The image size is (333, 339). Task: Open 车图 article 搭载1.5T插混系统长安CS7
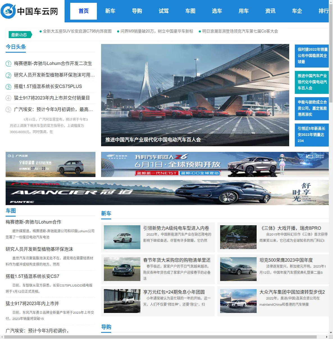pos(33,276)
